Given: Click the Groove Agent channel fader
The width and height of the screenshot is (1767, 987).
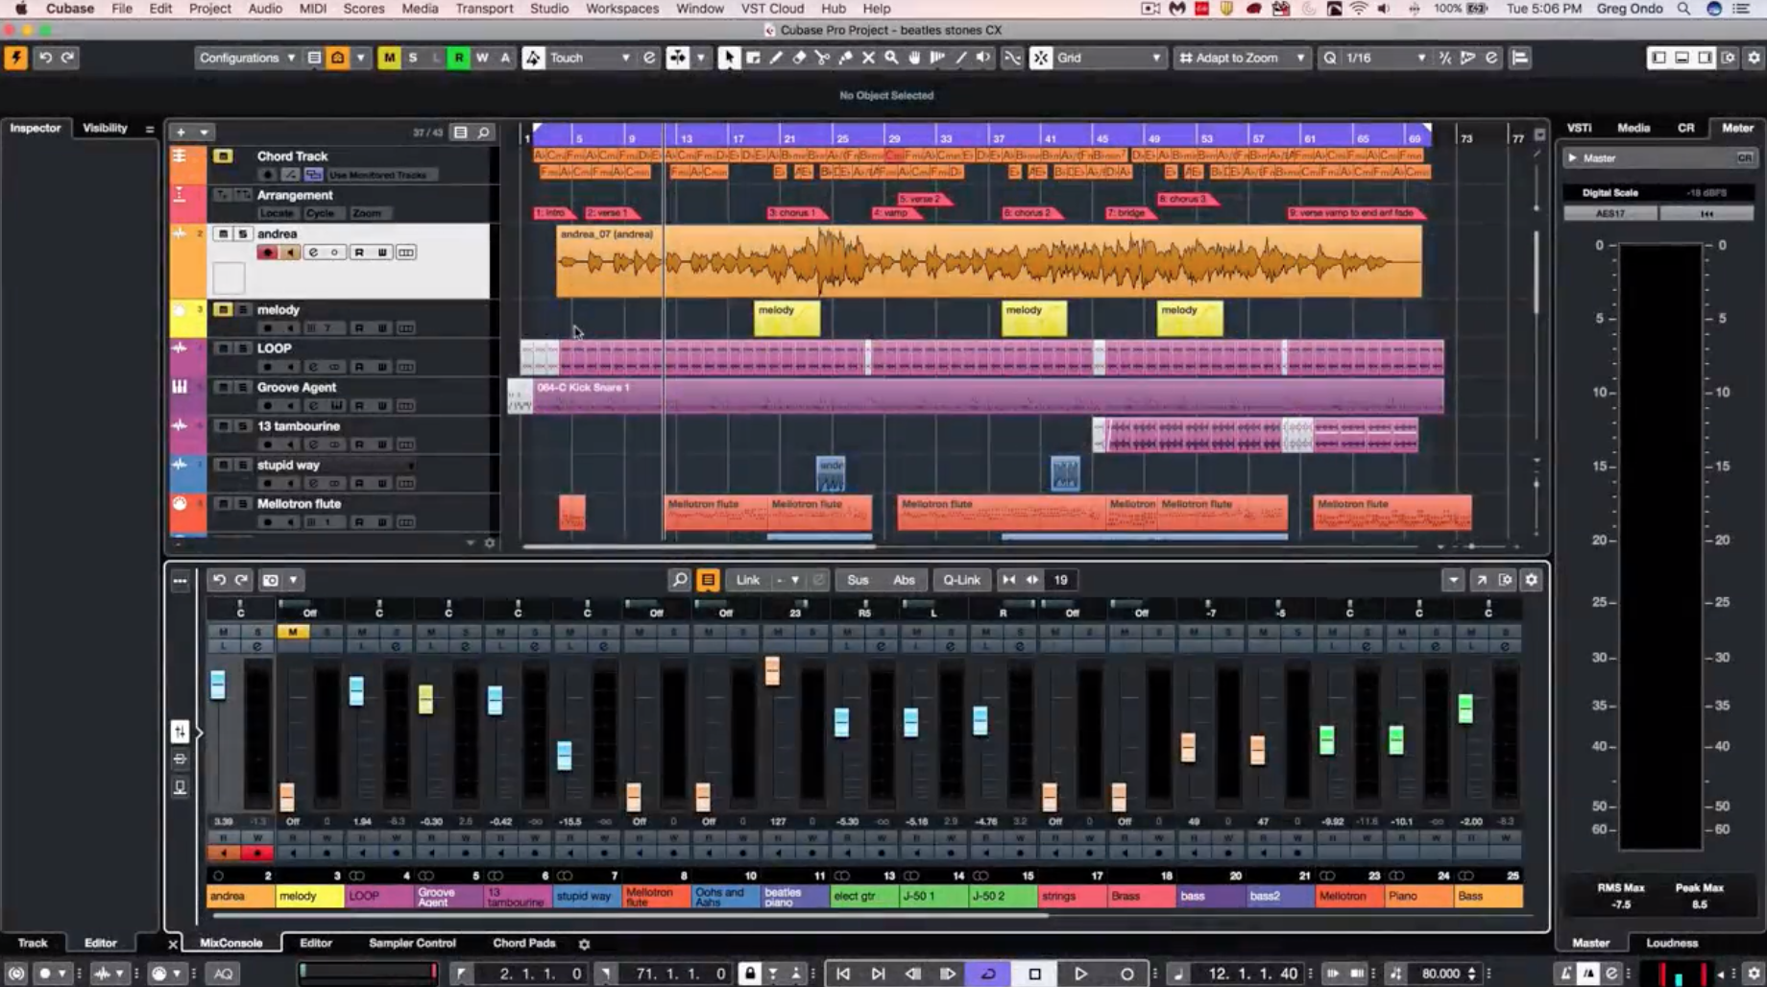Looking at the screenshot, I should tap(425, 699).
